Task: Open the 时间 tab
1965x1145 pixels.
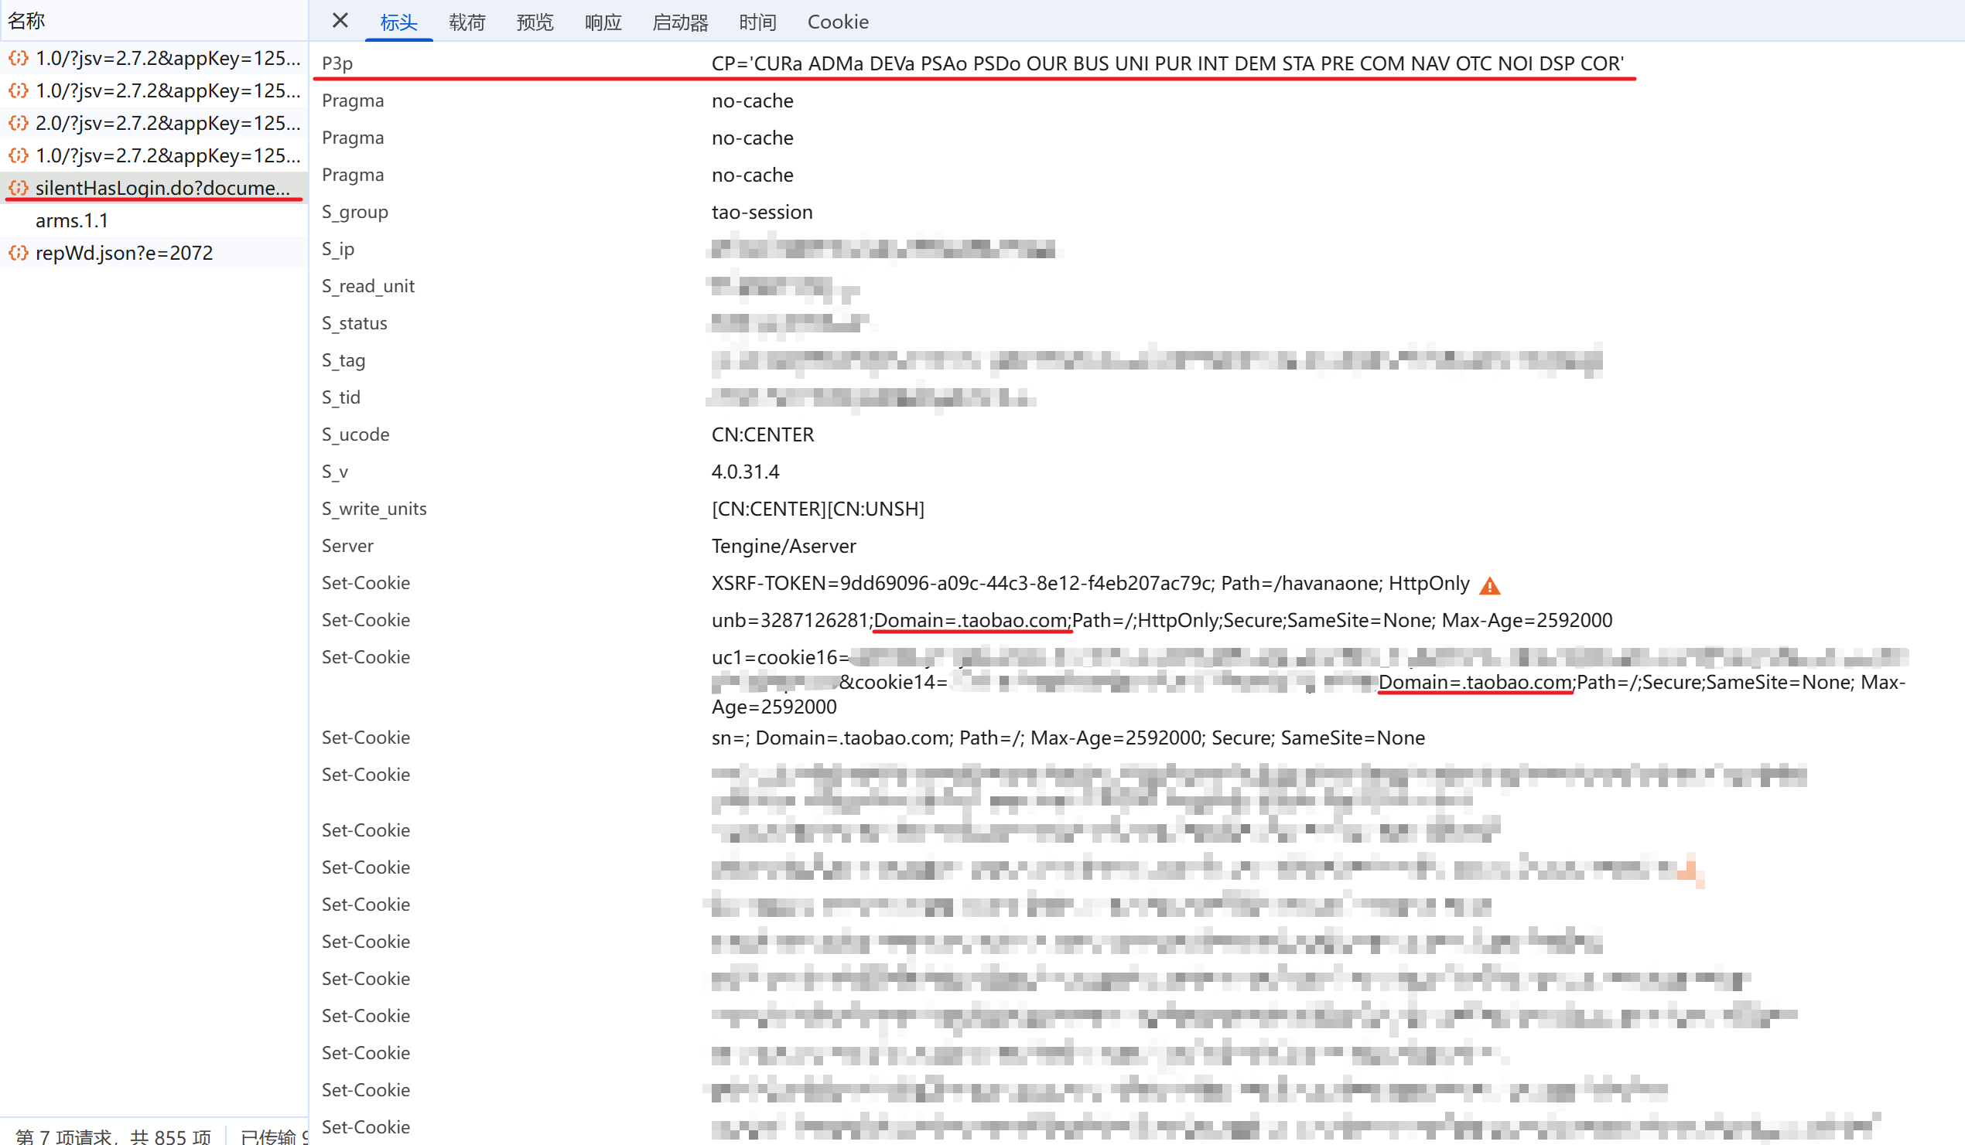Action: click(757, 22)
